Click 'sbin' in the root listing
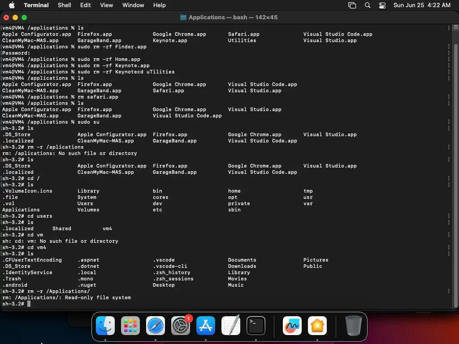Screen dimensions: 459x344 pyautogui.click(x=234, y=210)
